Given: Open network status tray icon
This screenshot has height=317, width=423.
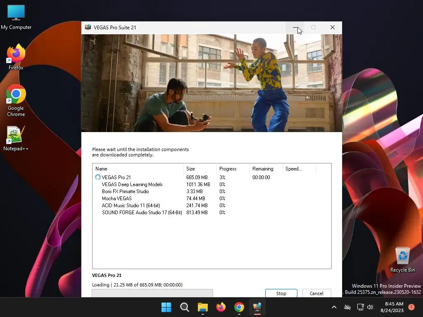Looking at the screenshot, I should coord(360,307).
